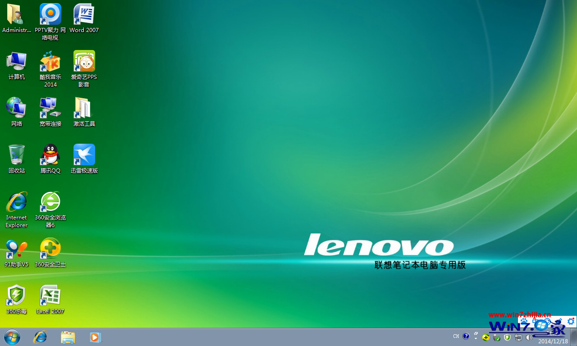Viewport: 577px width, 346px height.
Task: Launch 酷我音乐2014 music app
Action: point(50,61)
